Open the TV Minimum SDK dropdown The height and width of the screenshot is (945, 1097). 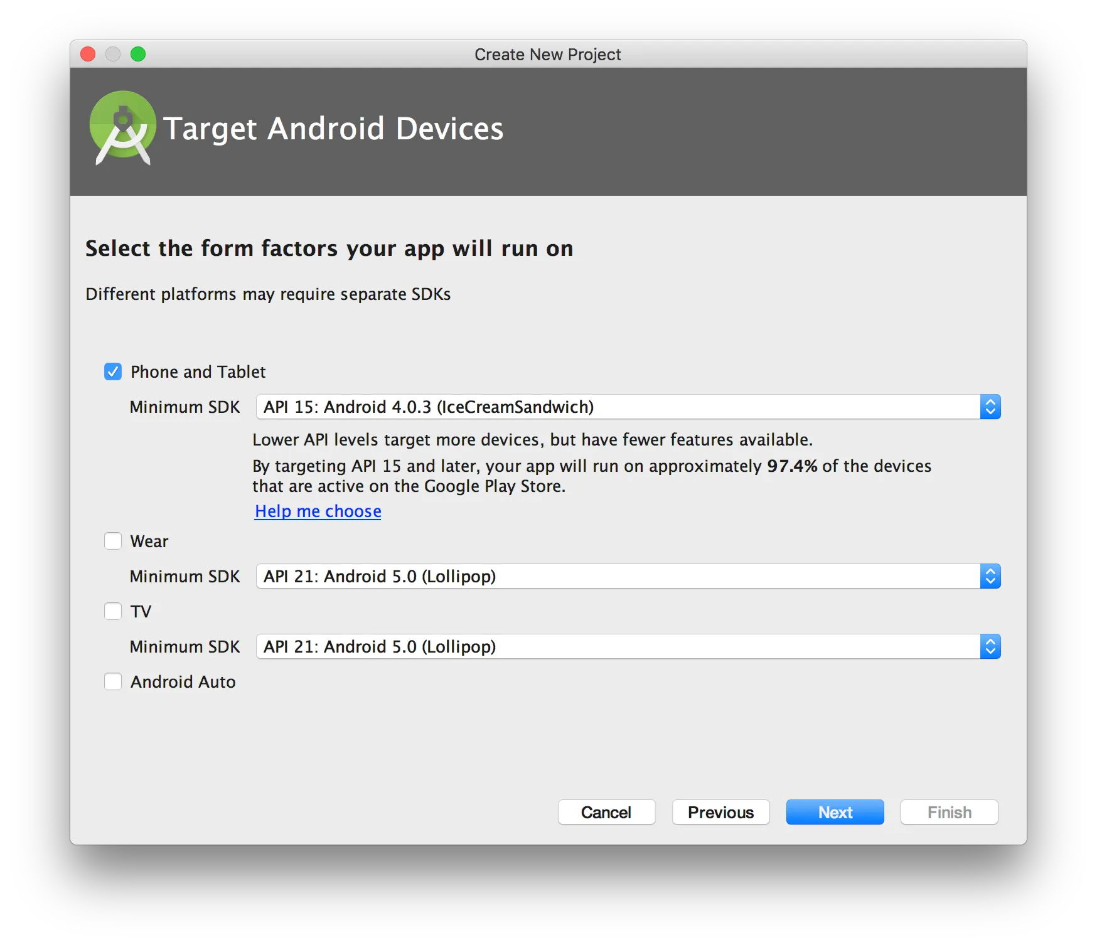click(x=628, y=646)
